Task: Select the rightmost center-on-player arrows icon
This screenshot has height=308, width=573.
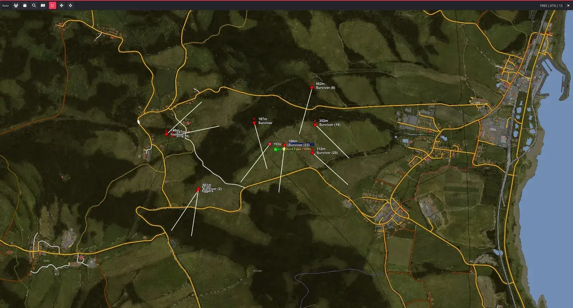Action: [70, 5]
